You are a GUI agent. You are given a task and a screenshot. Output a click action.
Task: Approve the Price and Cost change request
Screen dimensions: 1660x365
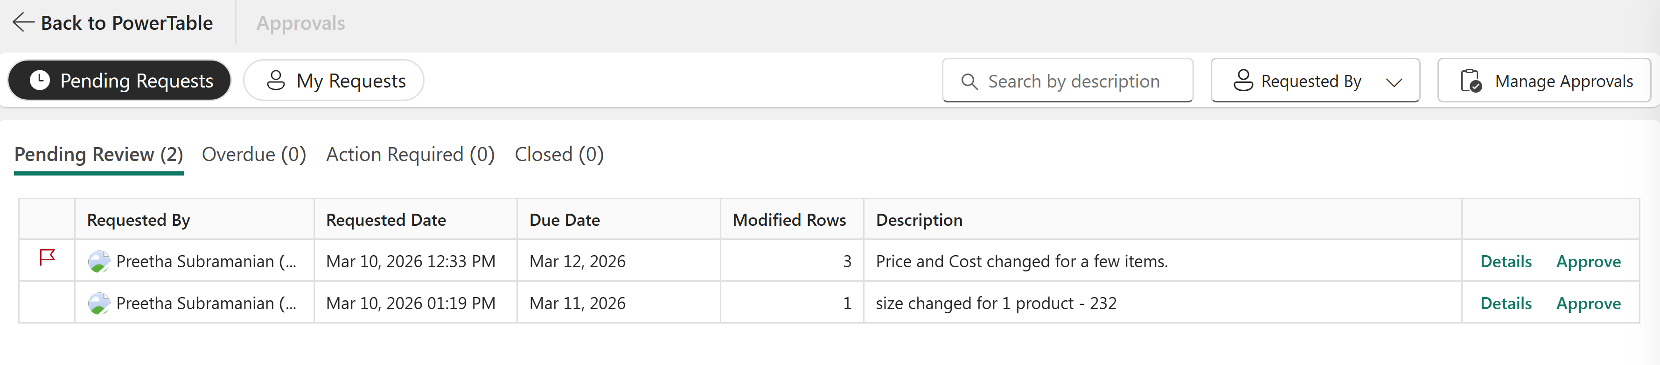[1588, 262]
